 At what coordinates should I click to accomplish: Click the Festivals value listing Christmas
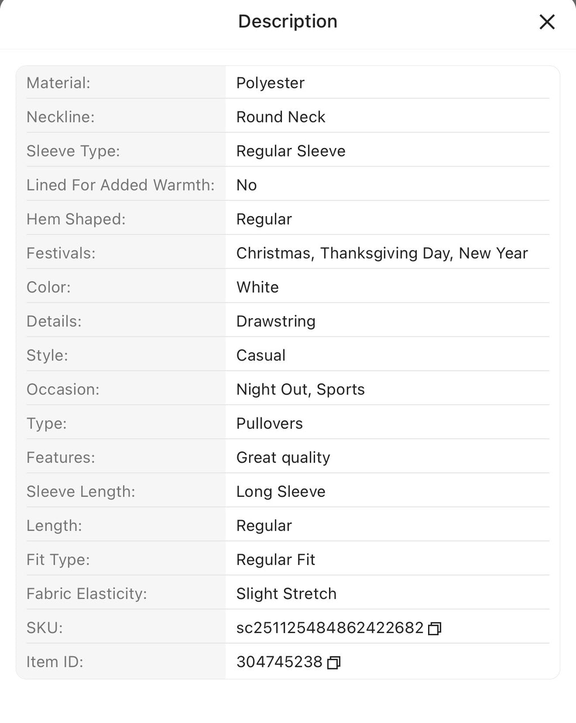382,253
